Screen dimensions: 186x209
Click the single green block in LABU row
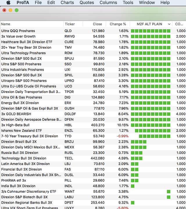169,197
